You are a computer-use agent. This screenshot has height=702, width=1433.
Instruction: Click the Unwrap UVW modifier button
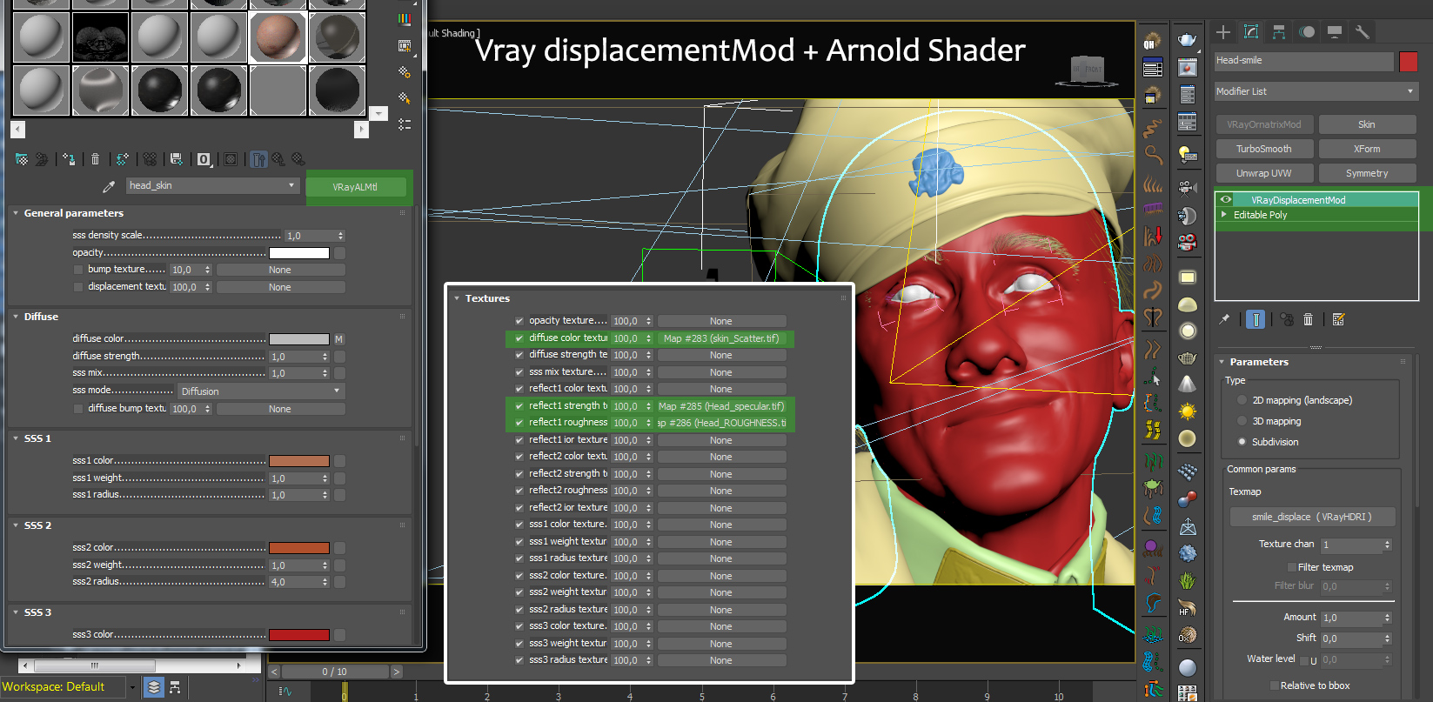click(x=1264, y=173)
